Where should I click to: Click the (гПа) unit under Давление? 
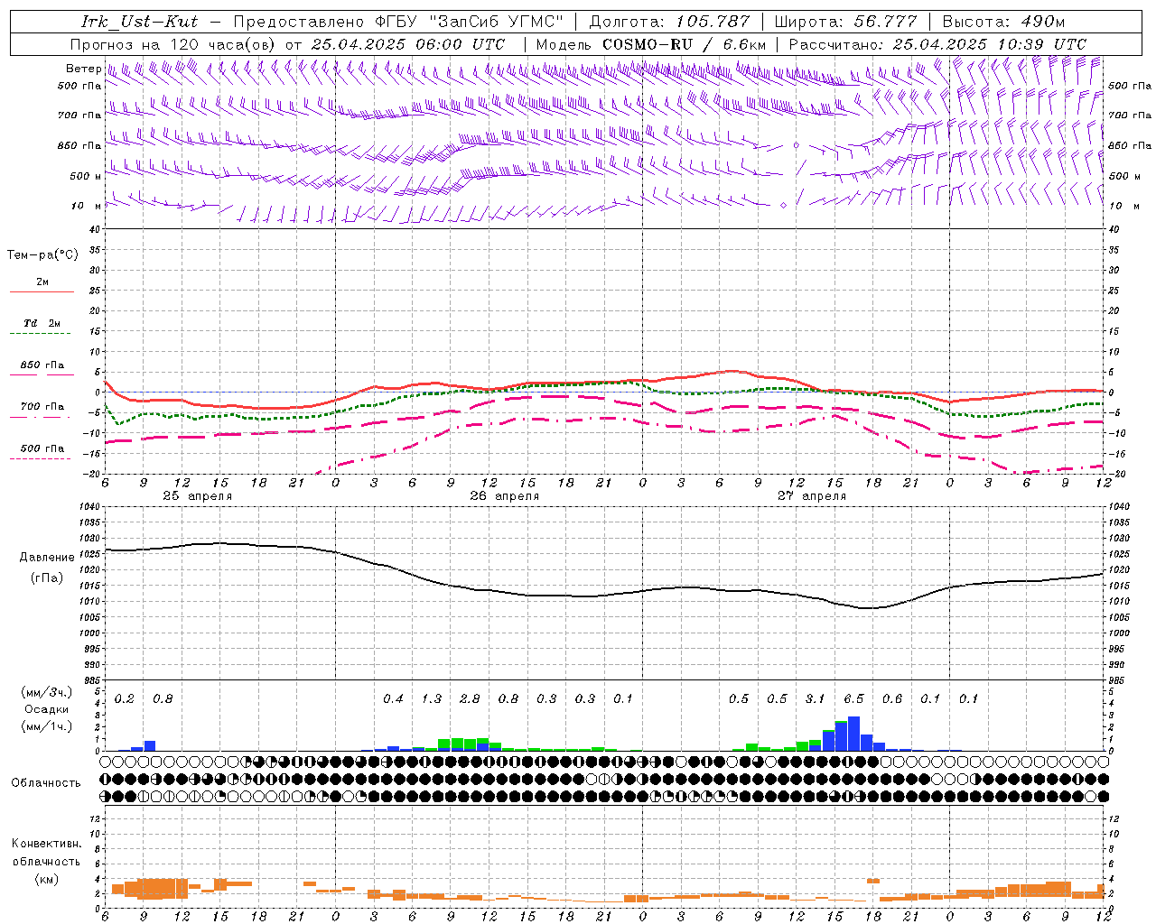click(x=46, y=578)
